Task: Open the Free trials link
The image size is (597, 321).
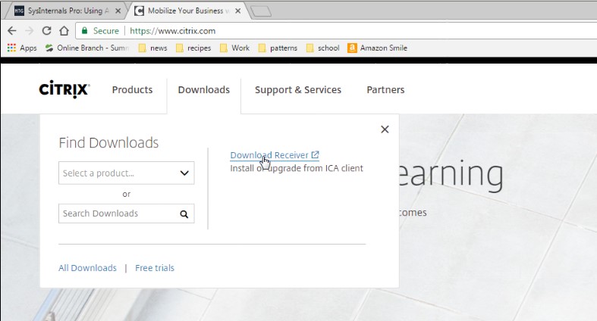Action: (x=155, y=268)
